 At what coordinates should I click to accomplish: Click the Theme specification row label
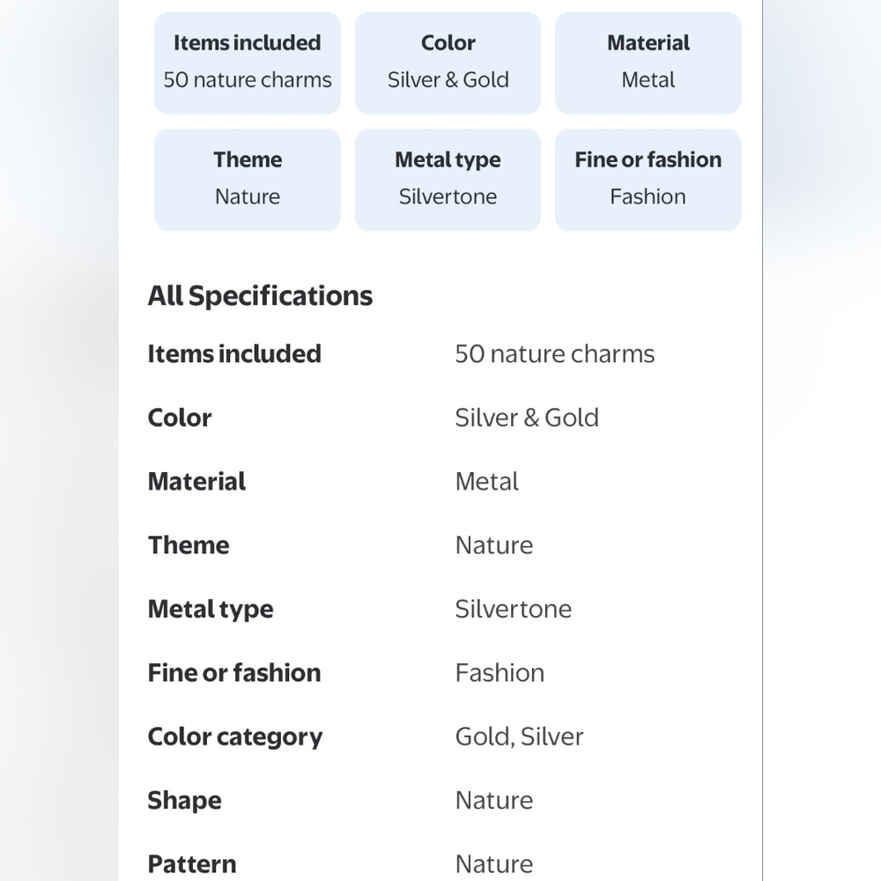189,545
